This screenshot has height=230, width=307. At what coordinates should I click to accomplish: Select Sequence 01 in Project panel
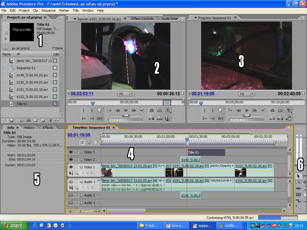pyautogui.click(x=26, y=68)
